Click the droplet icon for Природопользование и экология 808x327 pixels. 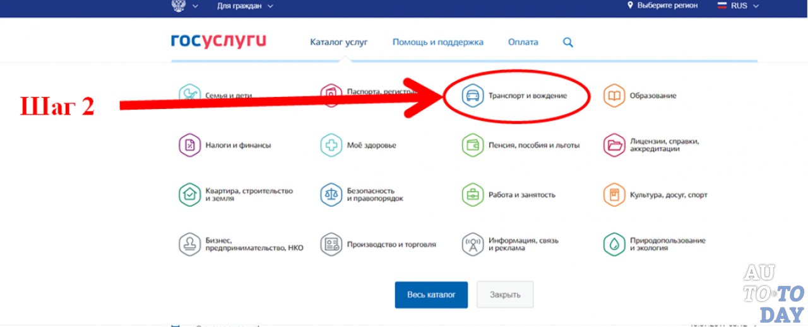pos(614,244)
